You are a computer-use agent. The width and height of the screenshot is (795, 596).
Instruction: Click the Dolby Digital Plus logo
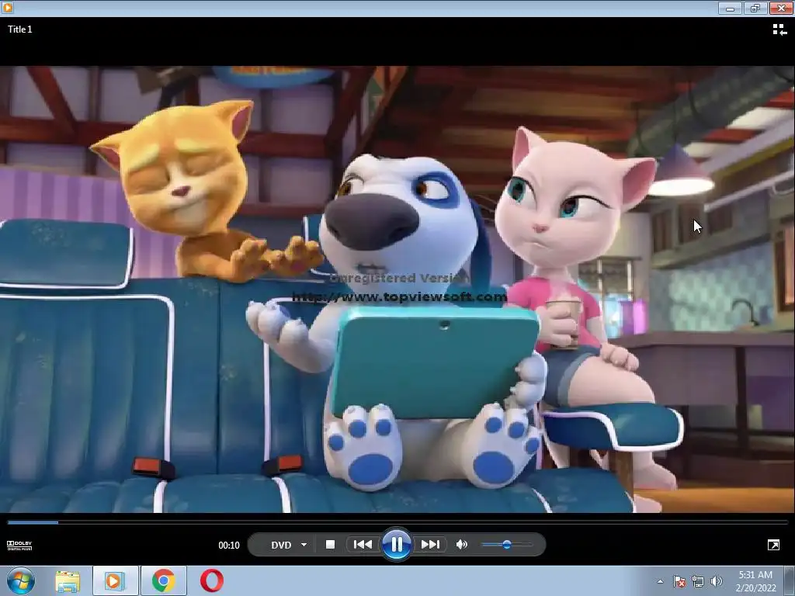[x=19, y=546]
